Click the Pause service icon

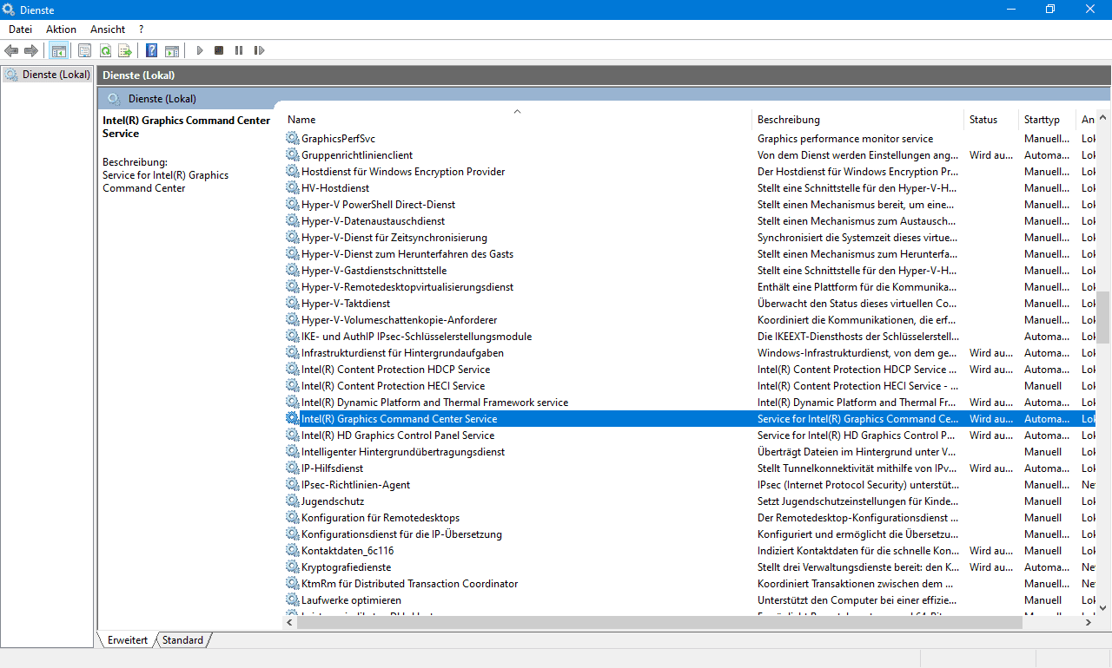(239, 50)
